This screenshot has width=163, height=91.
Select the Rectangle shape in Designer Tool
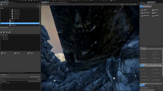[x=156, y=73]
